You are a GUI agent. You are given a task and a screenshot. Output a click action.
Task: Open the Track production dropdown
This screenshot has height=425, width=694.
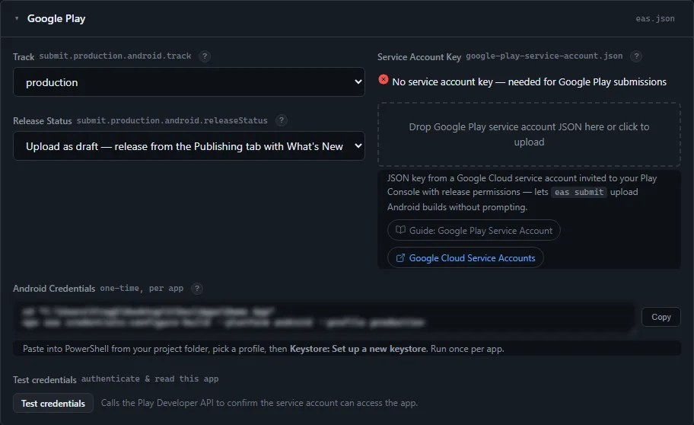189,82
